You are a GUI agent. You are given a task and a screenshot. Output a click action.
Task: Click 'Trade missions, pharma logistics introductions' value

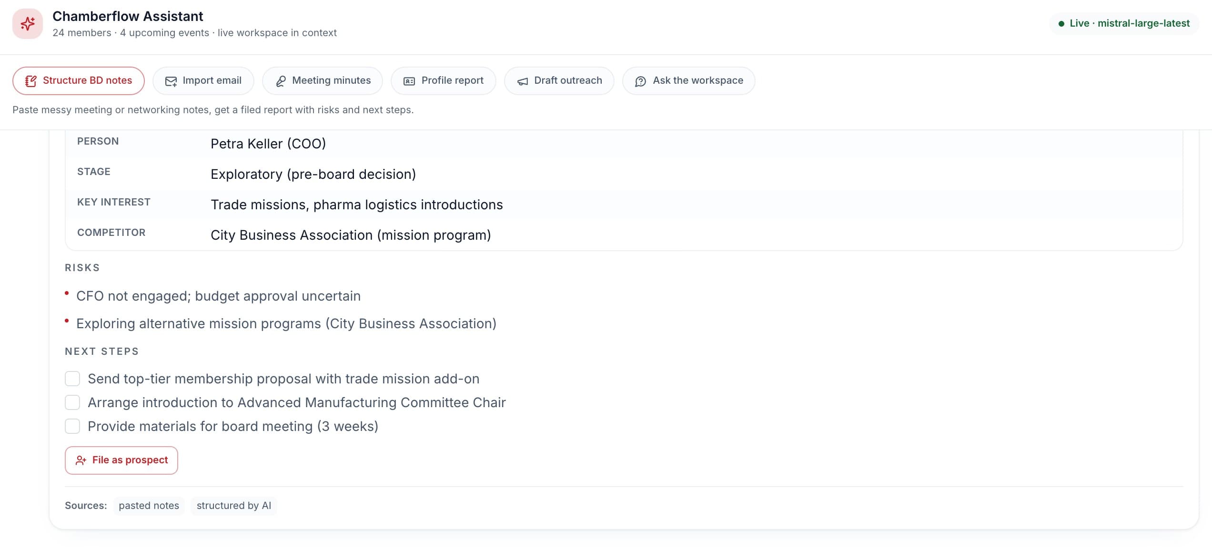tap(357, 205)
